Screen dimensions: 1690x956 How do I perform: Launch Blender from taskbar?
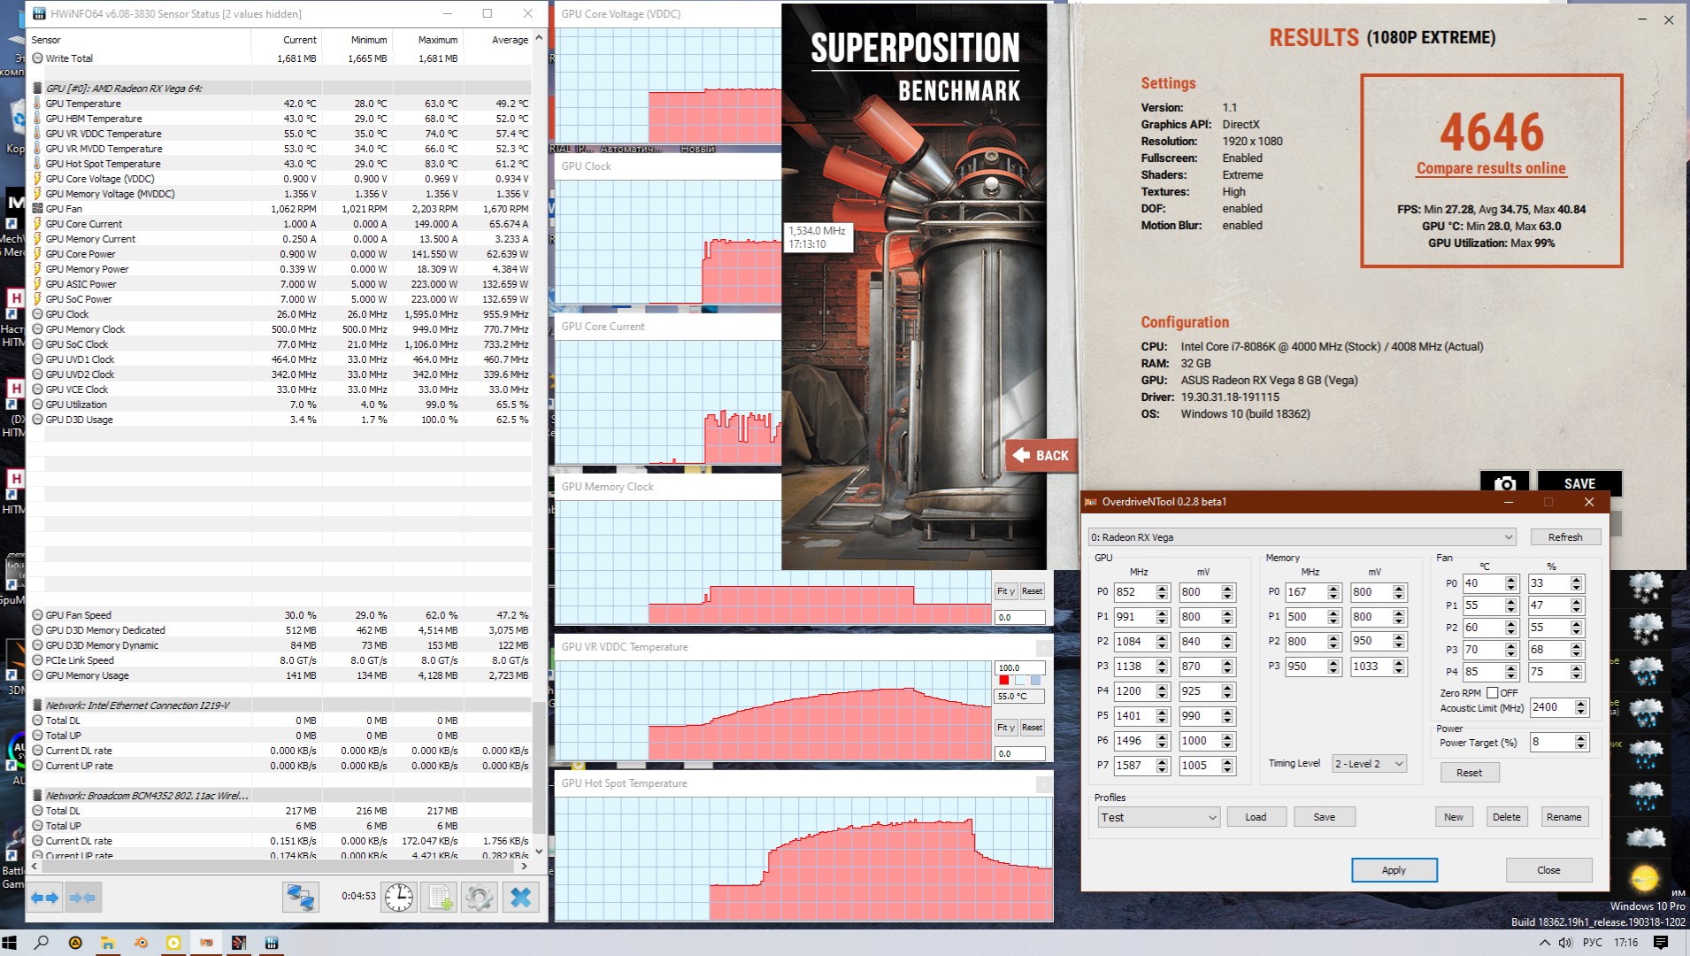(x=141, y=943)
